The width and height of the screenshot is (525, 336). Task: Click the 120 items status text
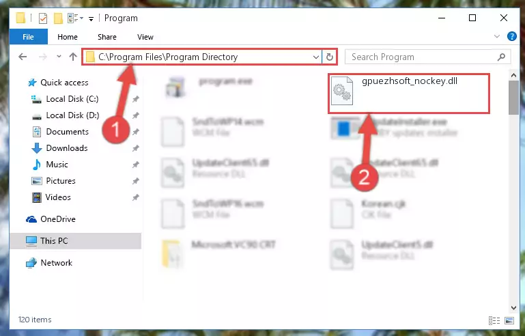tap(35, 320)
